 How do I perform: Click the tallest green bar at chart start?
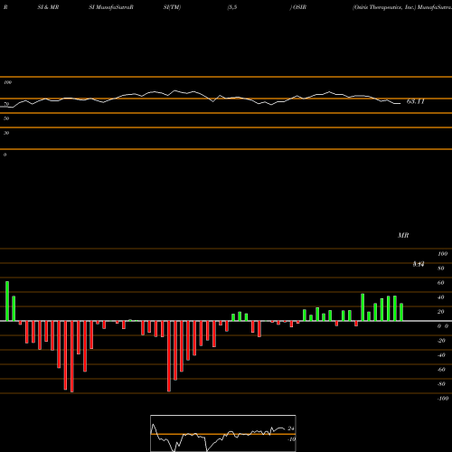[x=7, y=301]
